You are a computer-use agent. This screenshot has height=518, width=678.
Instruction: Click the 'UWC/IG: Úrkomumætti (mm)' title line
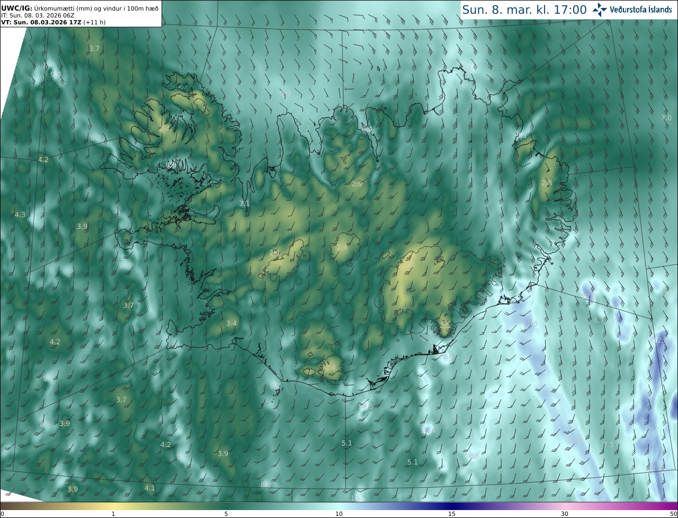[x=80, y=7]
